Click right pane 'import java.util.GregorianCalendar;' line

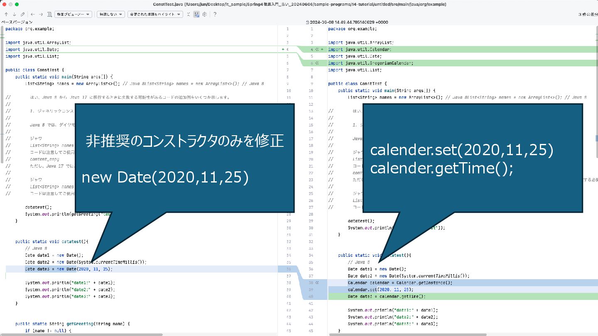pos(371,63)
